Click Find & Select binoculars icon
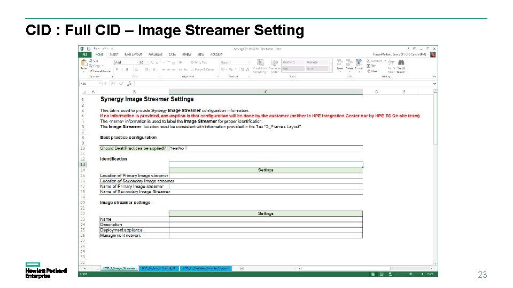 pyautogui.click(x=401, y=62)
